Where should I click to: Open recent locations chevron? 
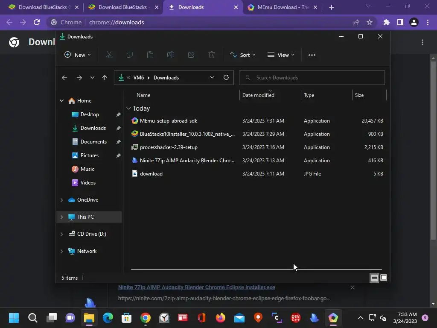(x=92, y=78)
